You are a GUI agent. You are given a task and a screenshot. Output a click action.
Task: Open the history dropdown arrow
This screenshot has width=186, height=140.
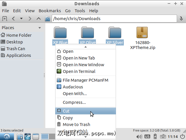(21, 19)
